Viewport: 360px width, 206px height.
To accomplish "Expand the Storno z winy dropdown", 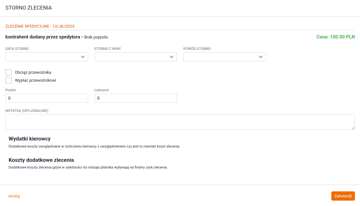I will coord(136,57).
